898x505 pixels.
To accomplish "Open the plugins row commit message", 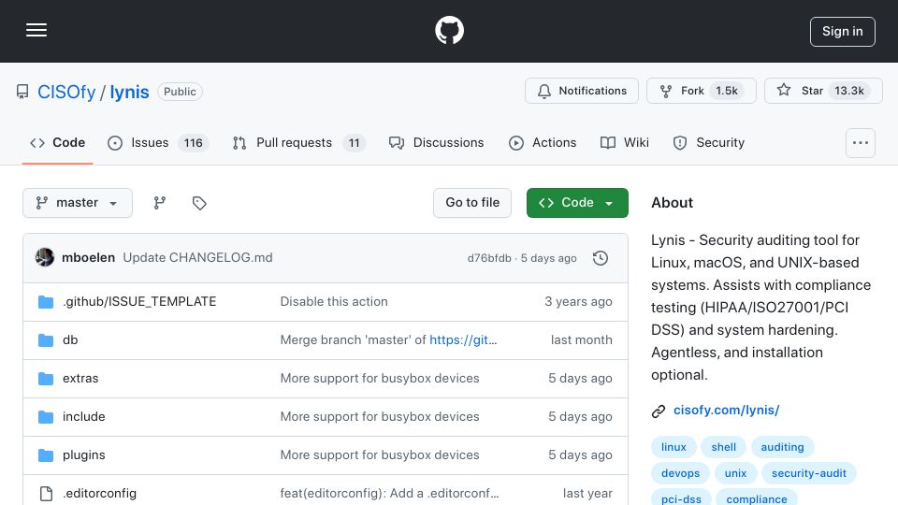I will click(380, 455).
